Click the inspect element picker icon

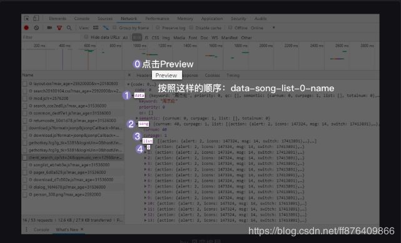pos(26,18)
